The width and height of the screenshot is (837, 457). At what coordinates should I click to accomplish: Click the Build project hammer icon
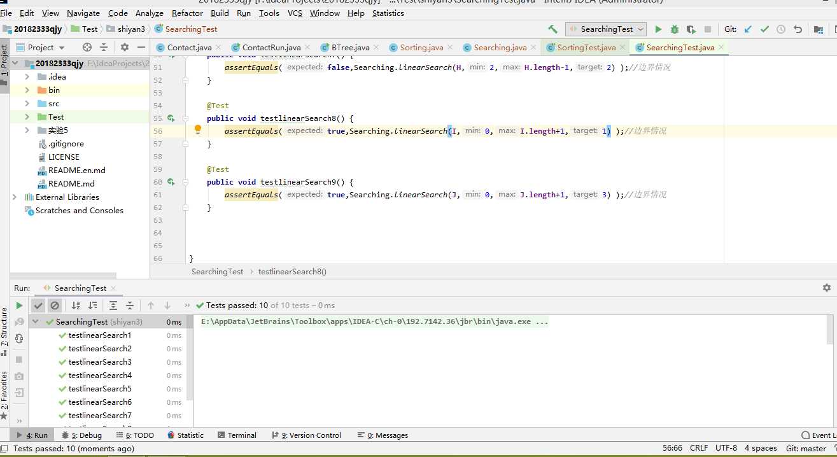(552, 29)
